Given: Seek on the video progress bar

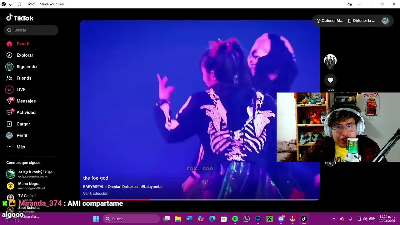Looking at the screenshot, I should coord(200,199).
